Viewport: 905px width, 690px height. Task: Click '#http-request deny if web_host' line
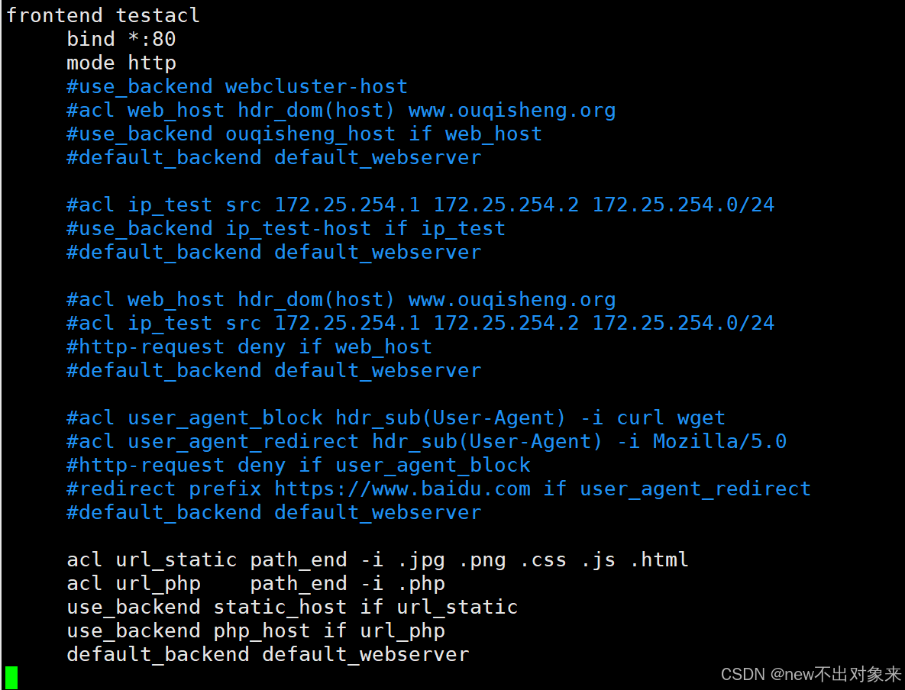point(249,347)
